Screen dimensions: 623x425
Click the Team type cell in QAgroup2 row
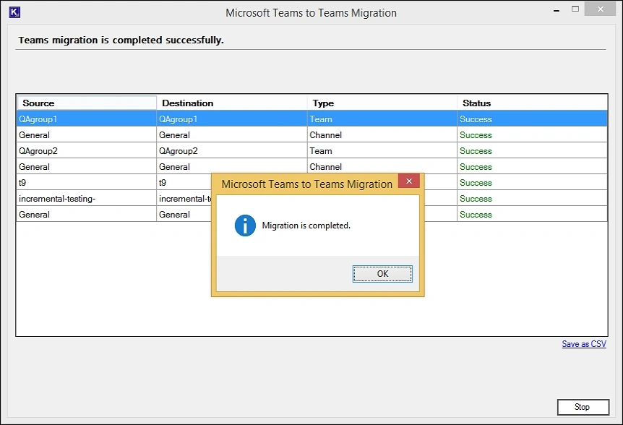coord(382,150)
